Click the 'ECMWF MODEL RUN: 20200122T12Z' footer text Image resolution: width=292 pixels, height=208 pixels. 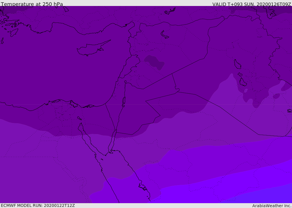pyautogui.click(x=38, y=205)
